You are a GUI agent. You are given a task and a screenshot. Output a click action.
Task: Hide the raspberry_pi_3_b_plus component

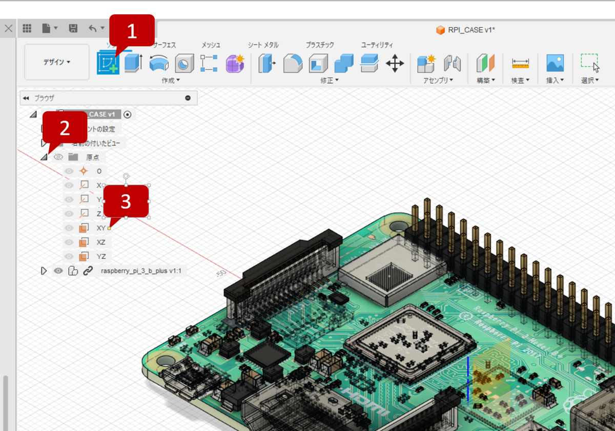point(58,271)
